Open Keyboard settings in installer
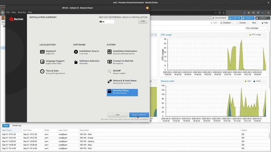The image size is (271, 152). click(48, 52)
